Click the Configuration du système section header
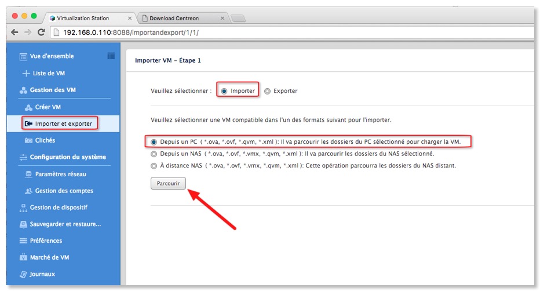The image size is (540, 291). point(68,157)
